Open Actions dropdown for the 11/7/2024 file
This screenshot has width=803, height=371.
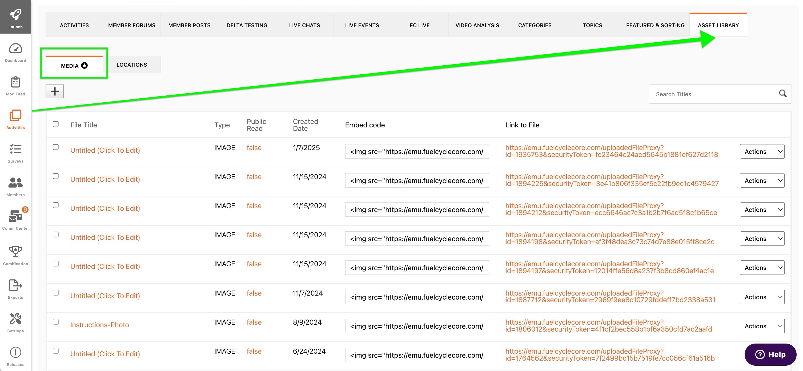(x=762, y=297)
